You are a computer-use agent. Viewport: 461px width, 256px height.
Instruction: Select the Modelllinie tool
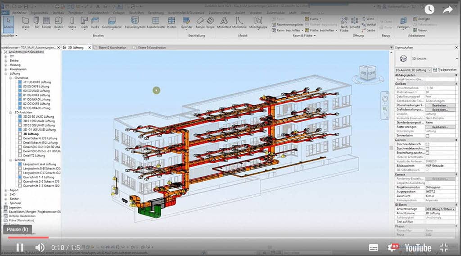tap(240, 23)
